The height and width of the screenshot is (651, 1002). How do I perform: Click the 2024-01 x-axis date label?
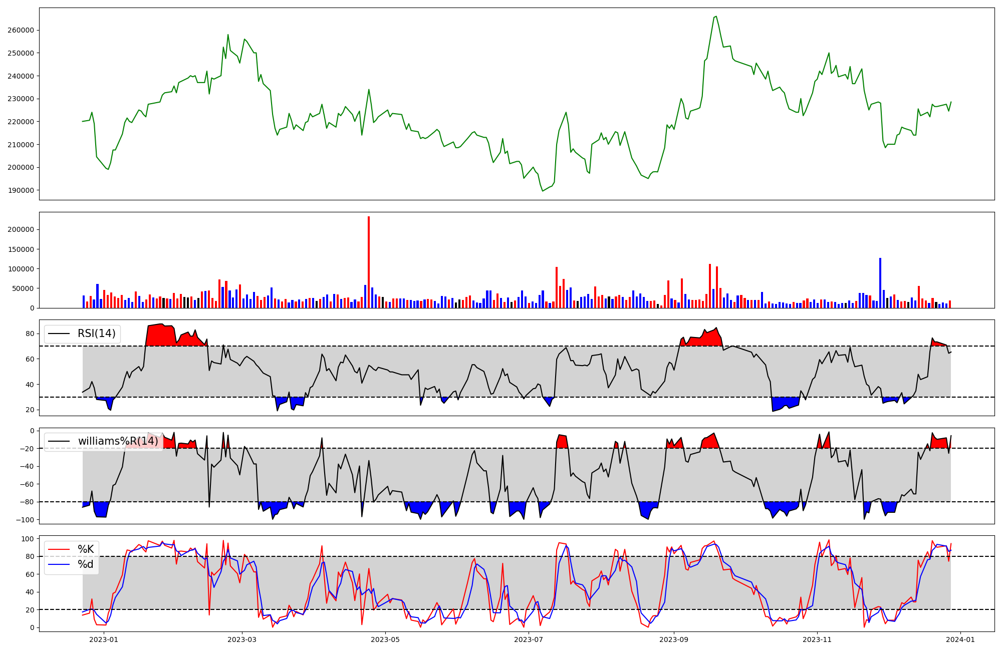click(x=960, y=639)
